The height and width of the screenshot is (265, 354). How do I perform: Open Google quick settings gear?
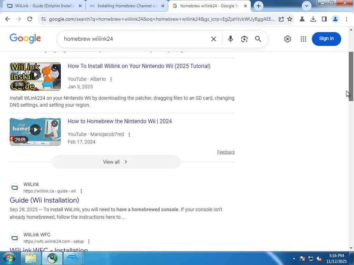pos(287,39)
